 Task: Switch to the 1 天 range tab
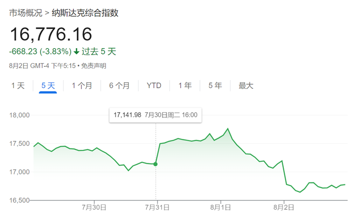point(18,86)
